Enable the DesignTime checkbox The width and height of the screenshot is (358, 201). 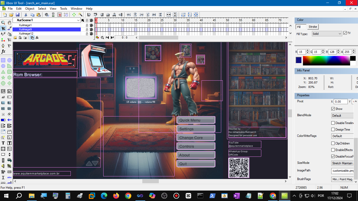(333, 130)
